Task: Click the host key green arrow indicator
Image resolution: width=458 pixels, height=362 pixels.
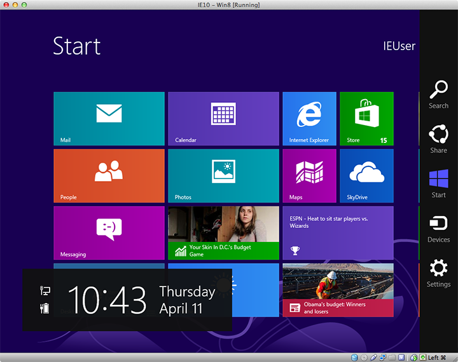Action: [422, 358]
